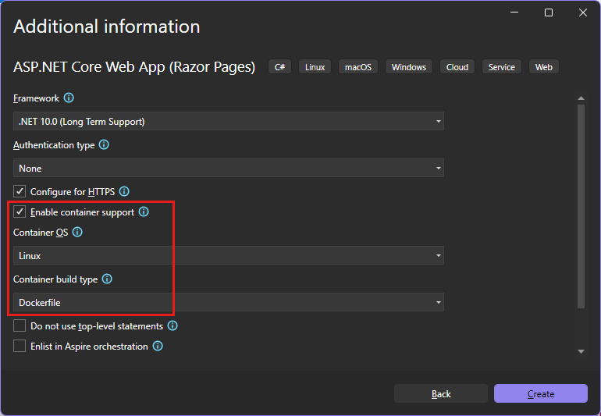Click the Additional information heading
Image resolution: width=601 pixels, height=416 pixels.
point(107,27)
